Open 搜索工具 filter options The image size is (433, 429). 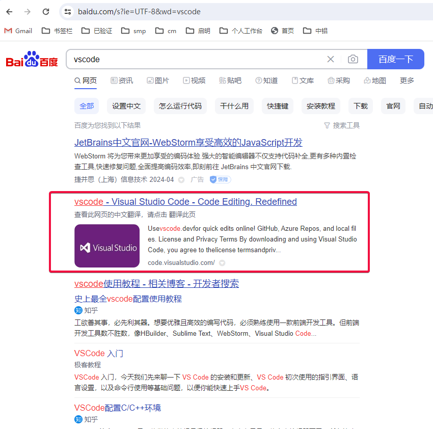(x=342, y=125)
